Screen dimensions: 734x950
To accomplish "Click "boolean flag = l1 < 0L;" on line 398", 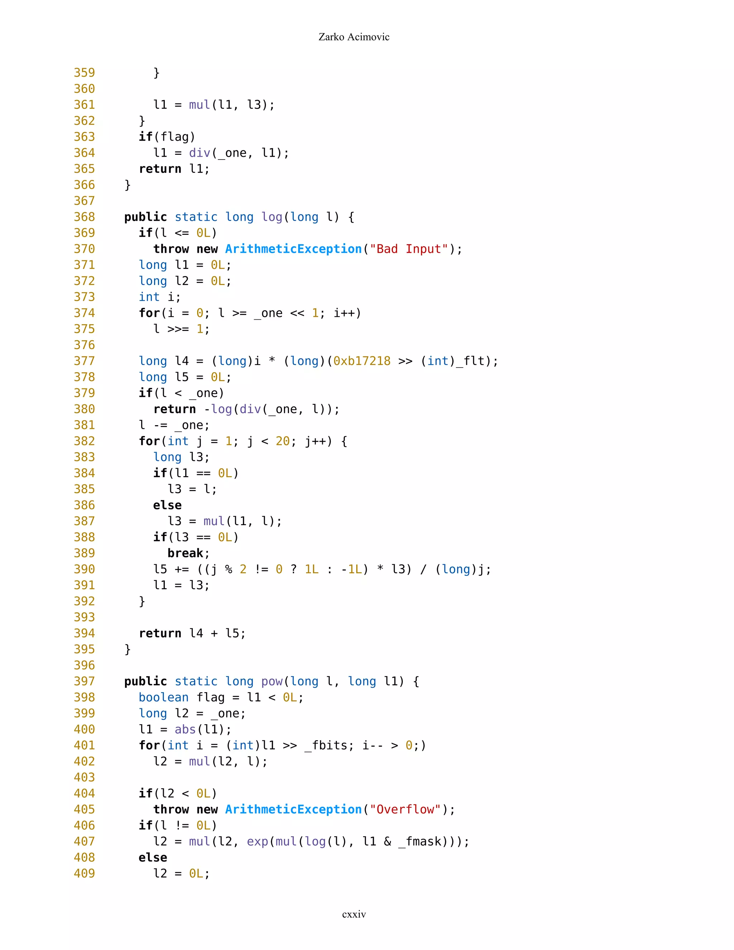I will pos(221,698).
